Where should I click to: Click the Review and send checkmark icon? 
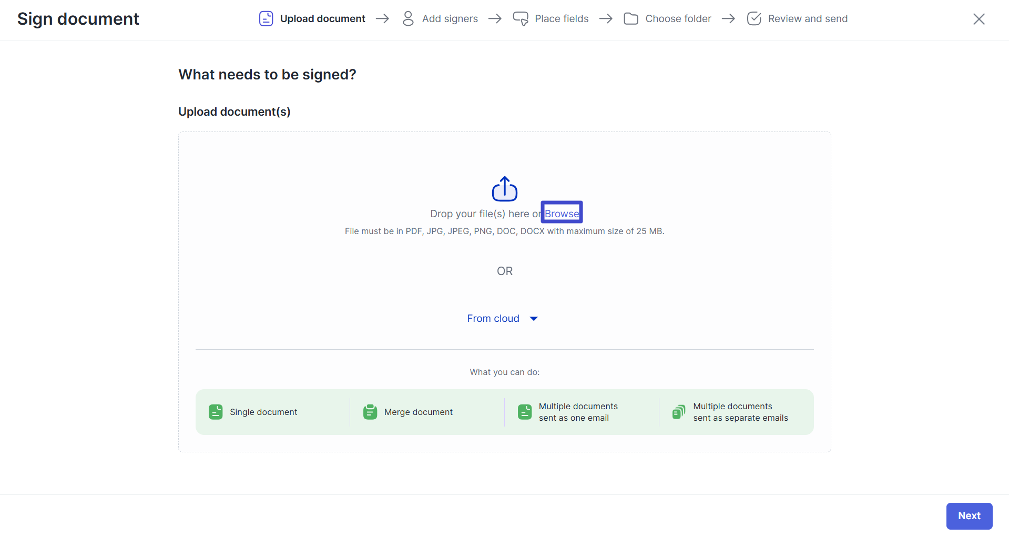754,19
